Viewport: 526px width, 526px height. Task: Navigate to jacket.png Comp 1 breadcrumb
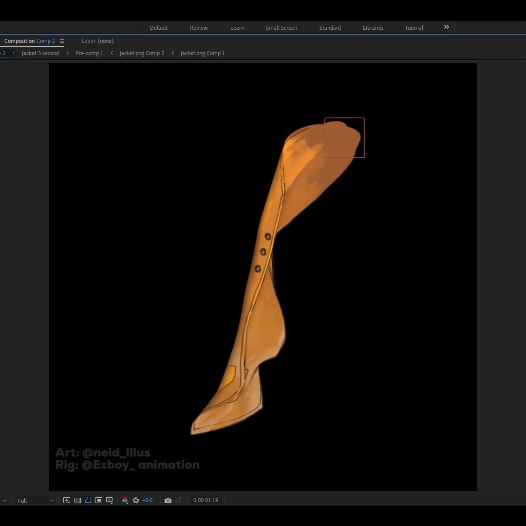point(203,53)
